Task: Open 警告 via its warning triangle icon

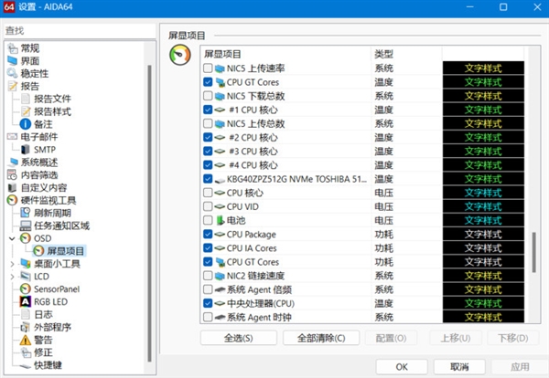Action: pyautogui.click(x=26, y=340)
